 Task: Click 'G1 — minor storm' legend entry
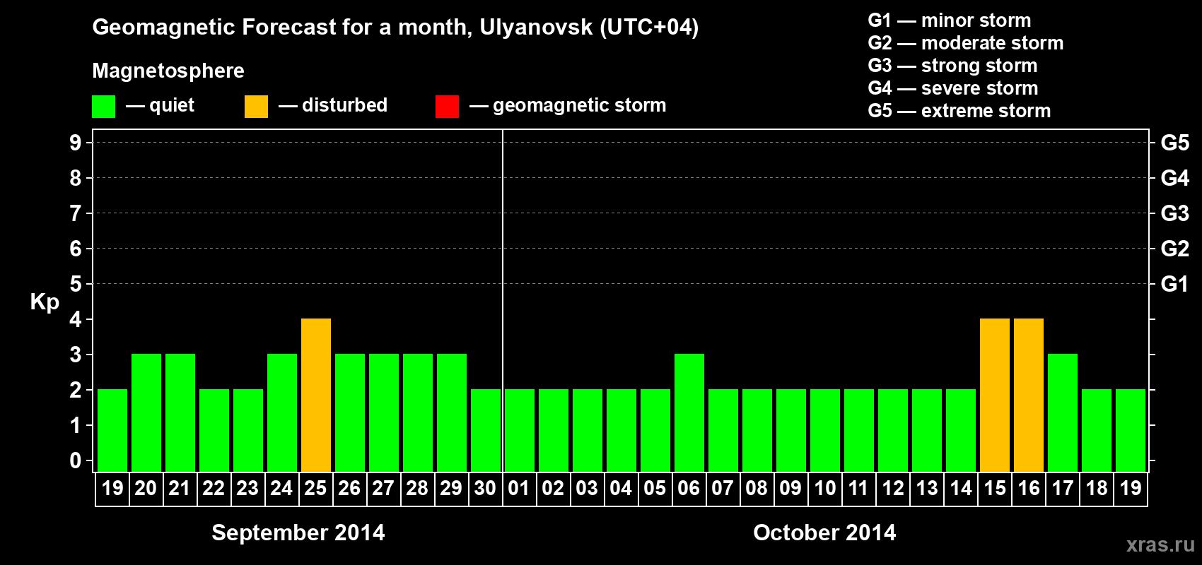click(949, 20)
